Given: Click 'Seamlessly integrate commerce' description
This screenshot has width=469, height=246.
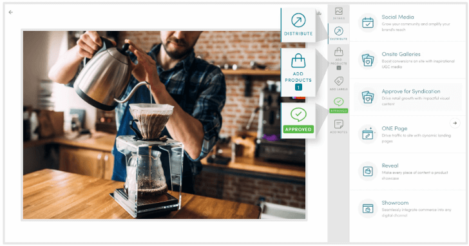Looking at the screenshot, I should [416, 213].
